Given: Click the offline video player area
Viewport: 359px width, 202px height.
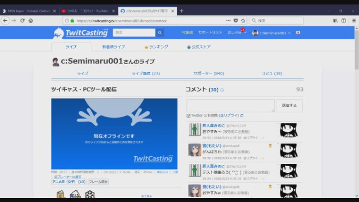Looking at the screenshot, I should [114, 134].
